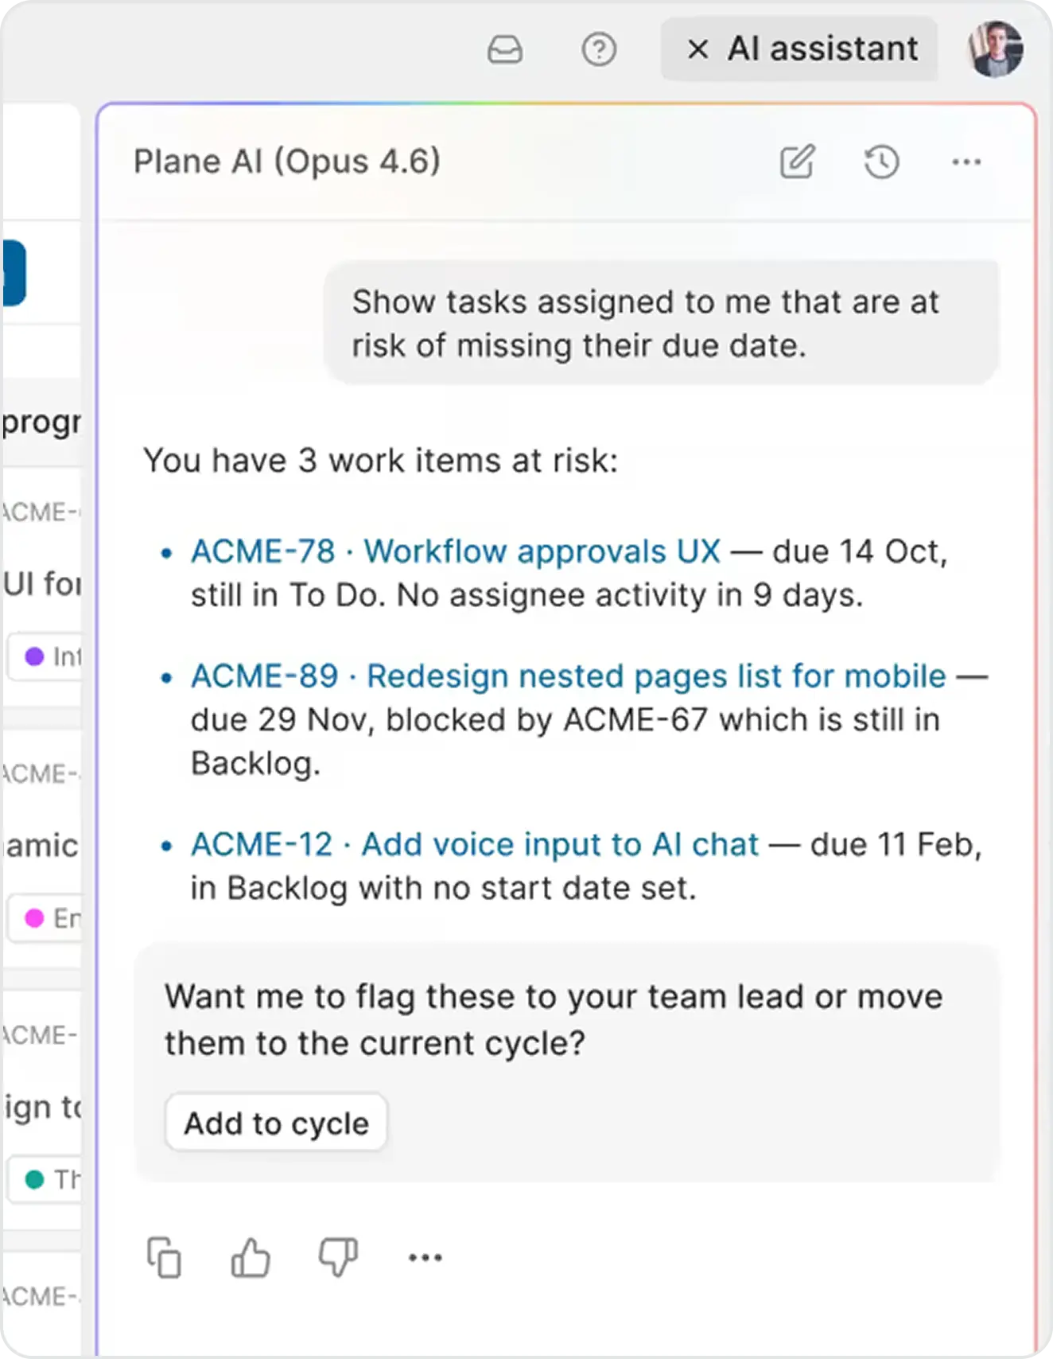Open the inbox tray icon

click(504, 50)
